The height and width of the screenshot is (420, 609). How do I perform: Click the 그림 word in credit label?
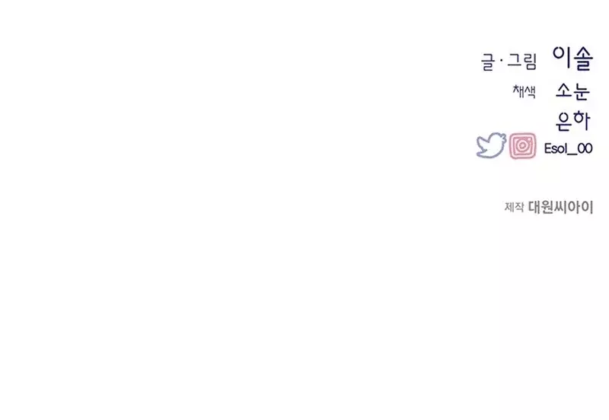522,62
